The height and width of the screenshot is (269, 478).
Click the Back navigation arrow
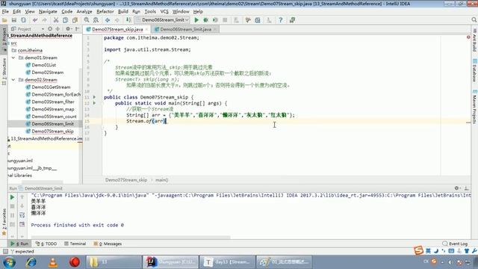[108, 20]
